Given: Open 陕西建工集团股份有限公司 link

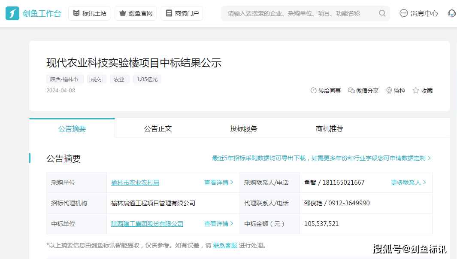Looking at the screenshot, I should coord(147,224).
